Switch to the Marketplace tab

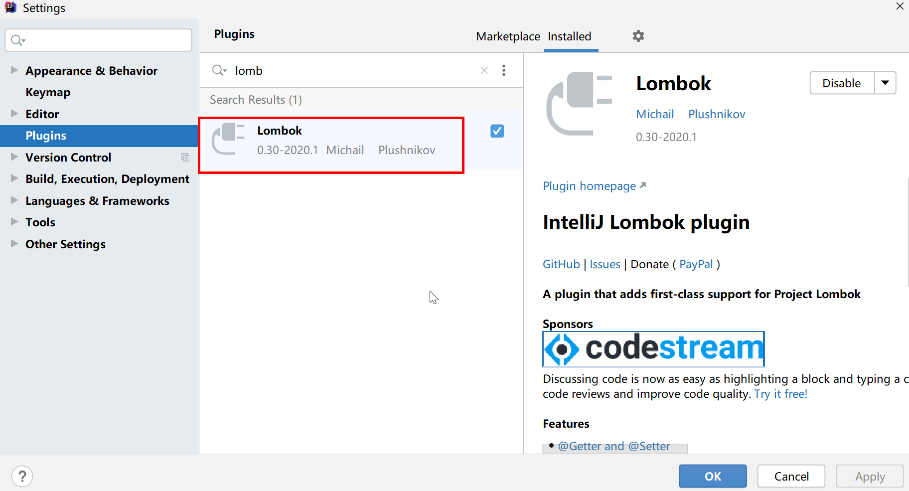pyautogui.click(x=508, y=36)
